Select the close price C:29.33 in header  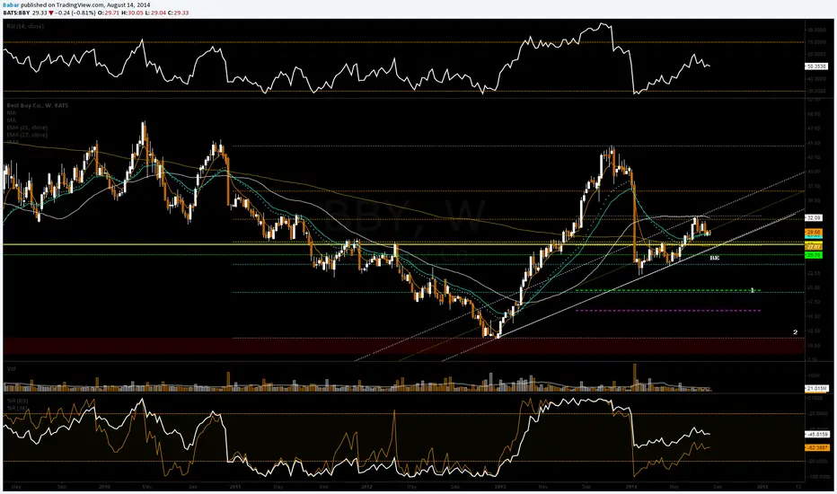pos(179,13)
